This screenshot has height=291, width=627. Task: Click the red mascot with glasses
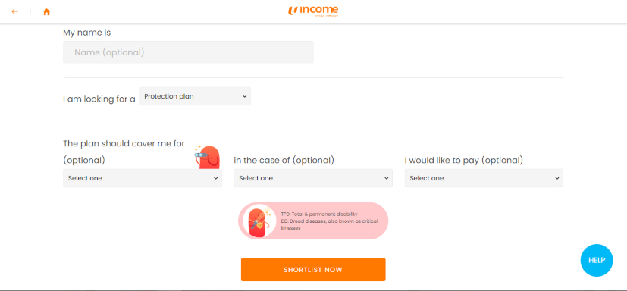click(x=208, y=157)
